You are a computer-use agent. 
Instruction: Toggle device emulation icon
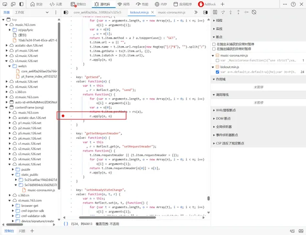tap(13, 4)
